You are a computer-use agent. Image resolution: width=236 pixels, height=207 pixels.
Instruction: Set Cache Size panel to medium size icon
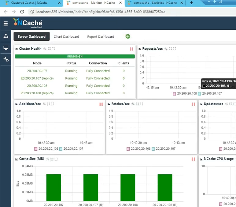tap(52, 159)
